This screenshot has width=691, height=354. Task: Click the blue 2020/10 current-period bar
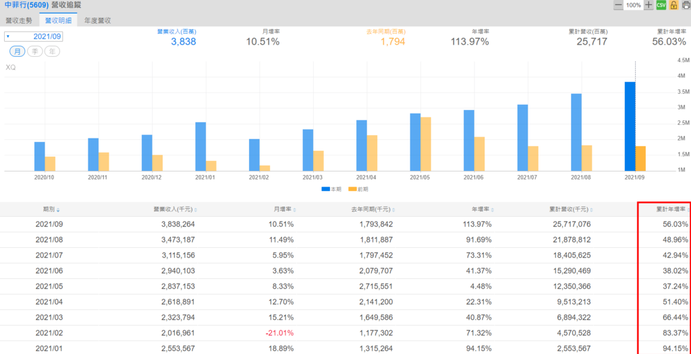[x=40, y=156]
